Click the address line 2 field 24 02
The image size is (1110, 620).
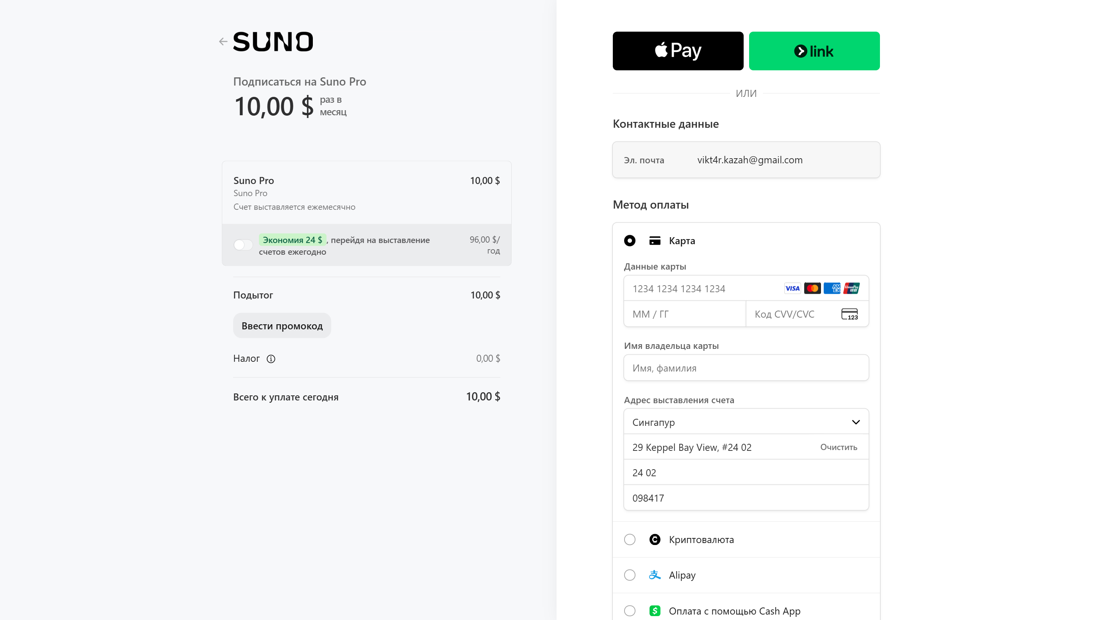point(746,473)
